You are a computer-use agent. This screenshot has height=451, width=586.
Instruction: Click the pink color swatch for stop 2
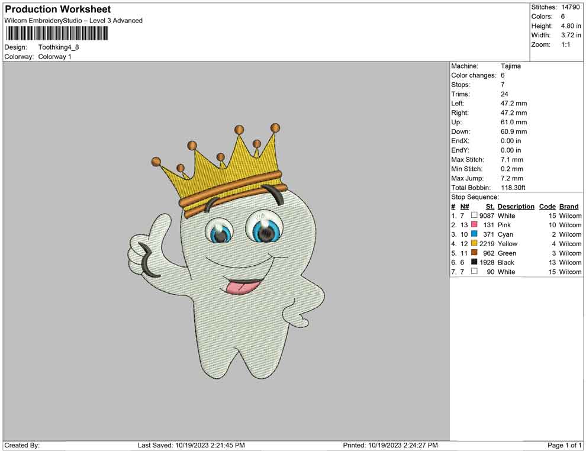point(474,224)
